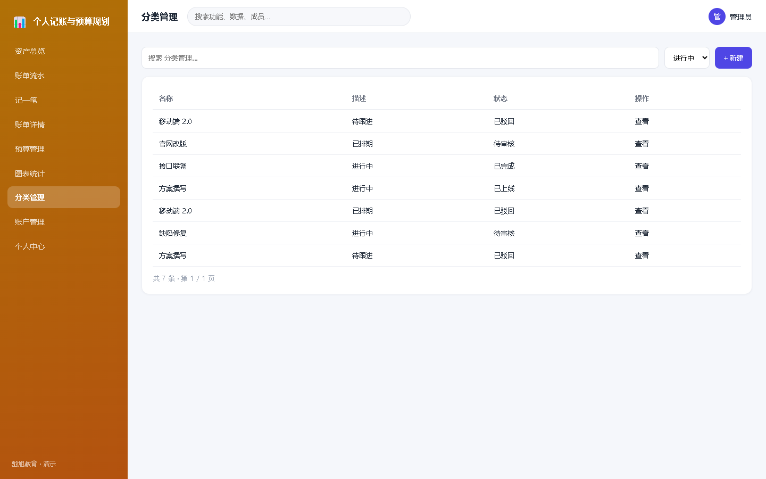
Task: Click 查看 for 接口联调 row
Action: (642, 166)
